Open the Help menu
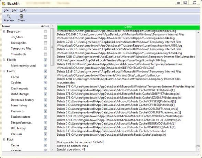Screen dimensions: 202x158 23,10
